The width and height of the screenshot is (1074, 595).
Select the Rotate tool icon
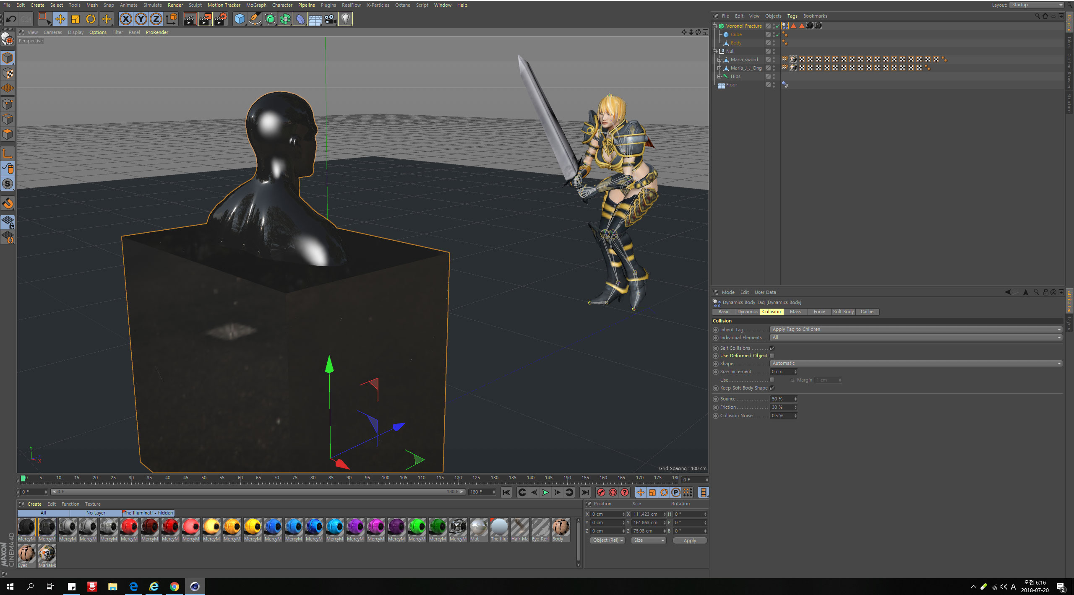point(91,19)
